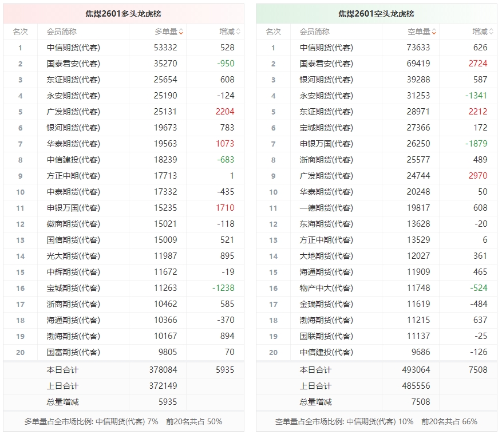Click the red change value 1710

pos(225,207)
